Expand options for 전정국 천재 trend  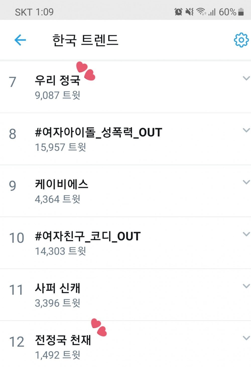coord(246,338)
